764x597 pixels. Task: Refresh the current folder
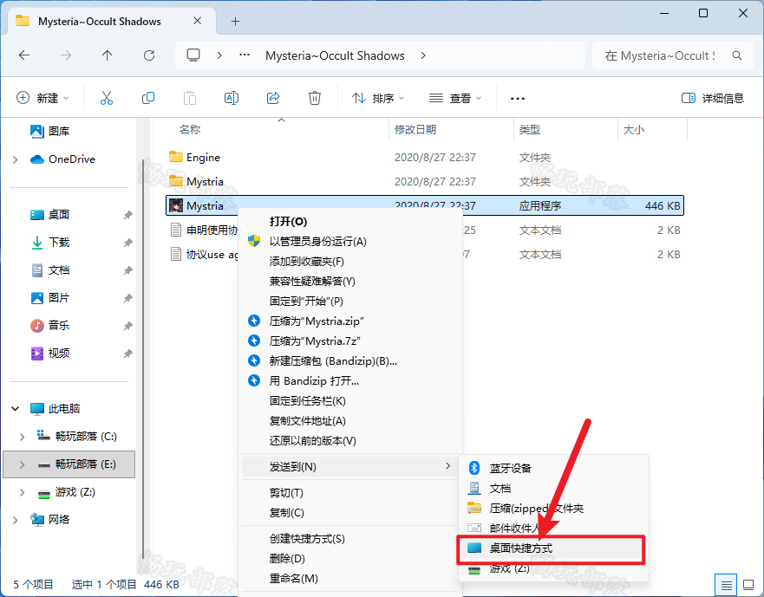149,55
